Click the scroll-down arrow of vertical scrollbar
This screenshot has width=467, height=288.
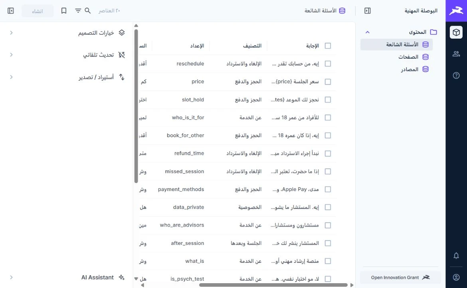coord(136,279)
